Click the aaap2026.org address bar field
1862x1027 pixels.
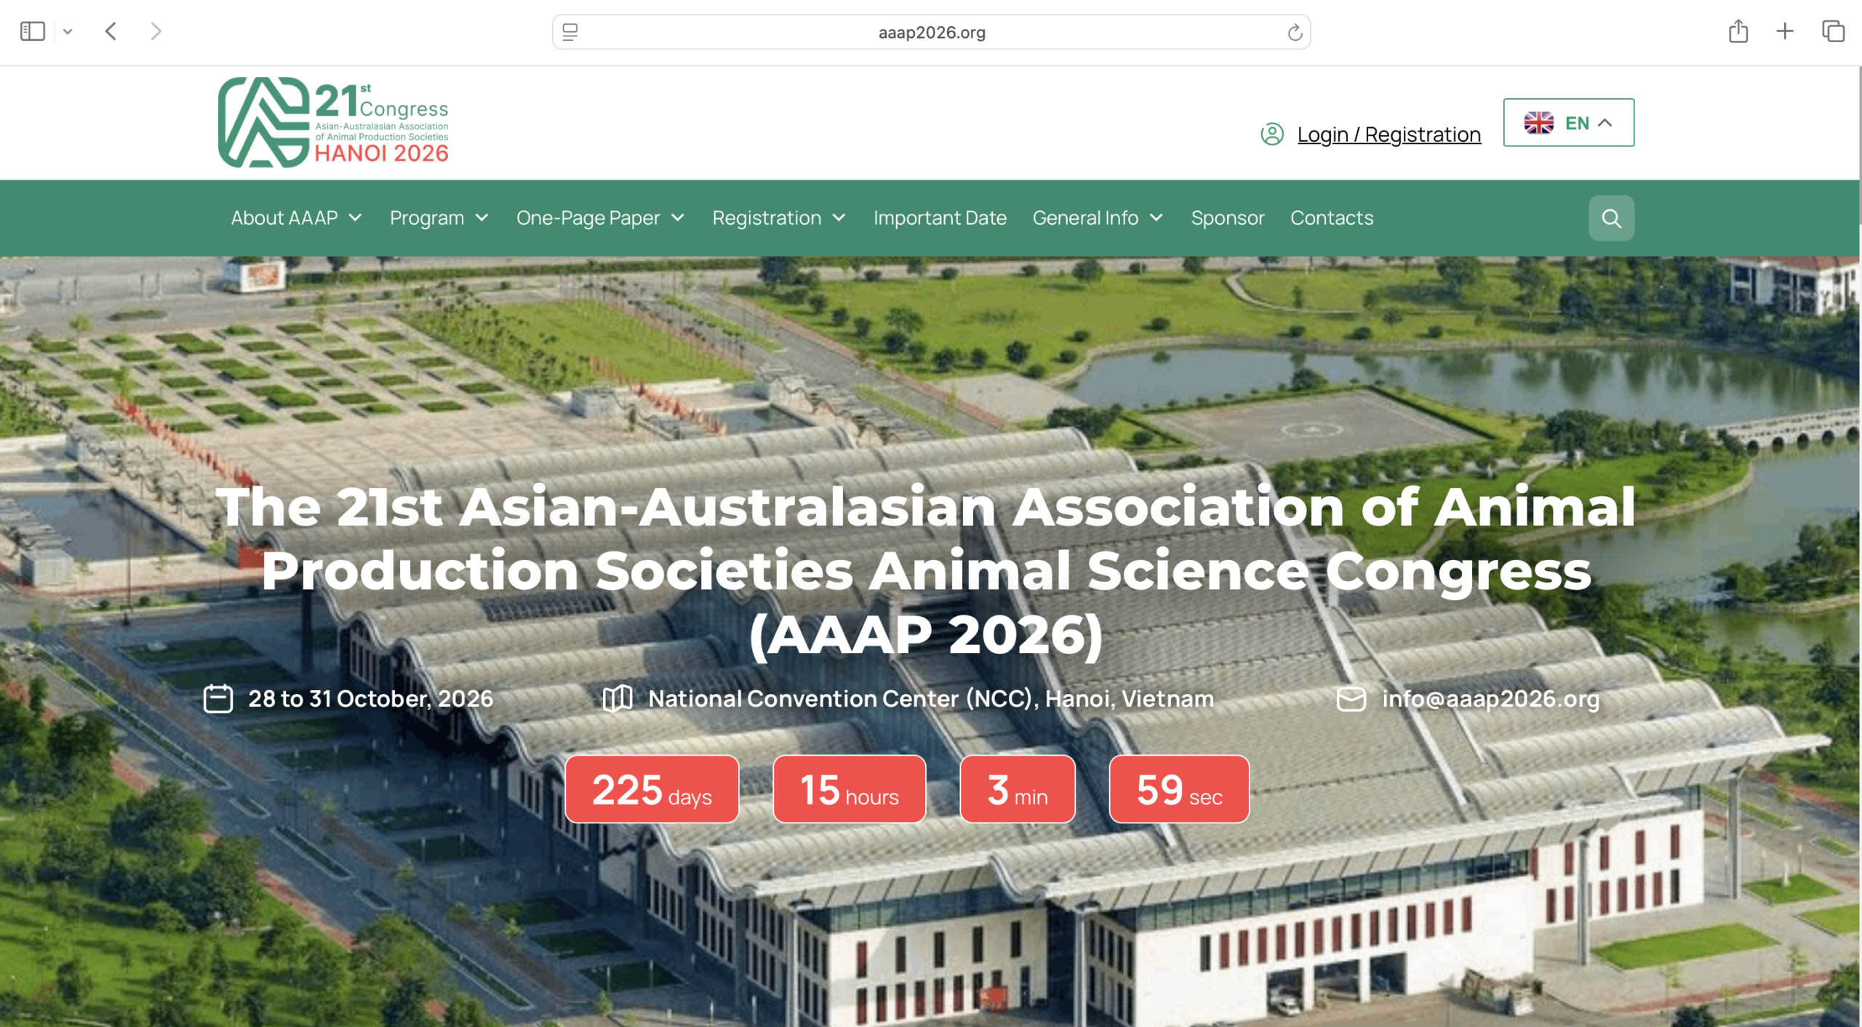(931, 33)
